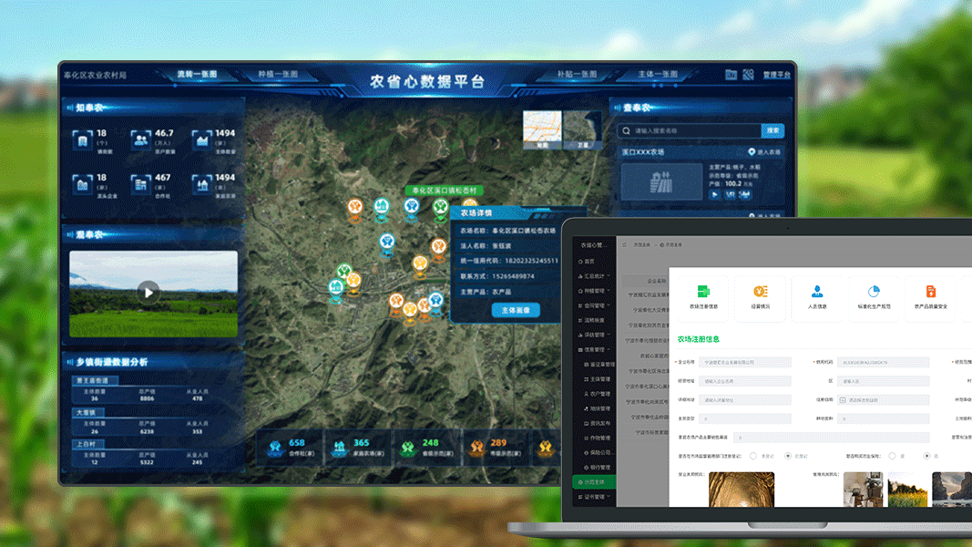Click the 主体画像 button in 农场详情
The image size is (972, 547).
point(516,310)
